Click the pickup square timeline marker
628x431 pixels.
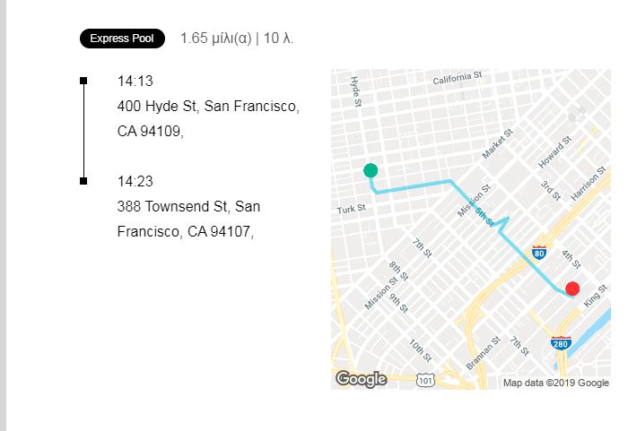(83, 81)
